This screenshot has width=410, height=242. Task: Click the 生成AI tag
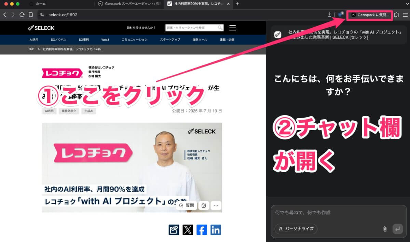click(88, 111)
